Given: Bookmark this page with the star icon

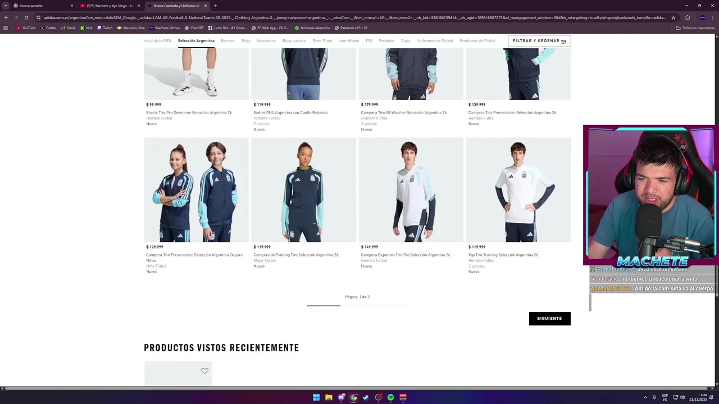Looking at the screenshot, I should click(x=674, y=17).
